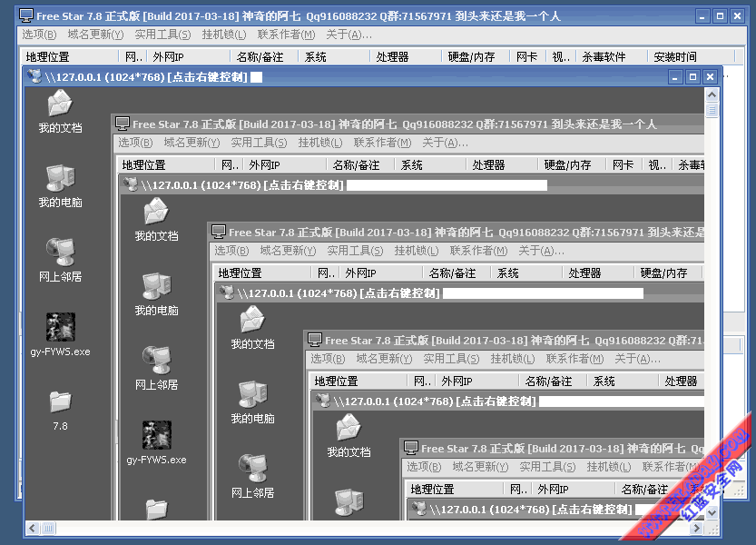The image size is (756, 545).
Task: Click the third-level 地理位置 column header
Action: coord(261,273)
